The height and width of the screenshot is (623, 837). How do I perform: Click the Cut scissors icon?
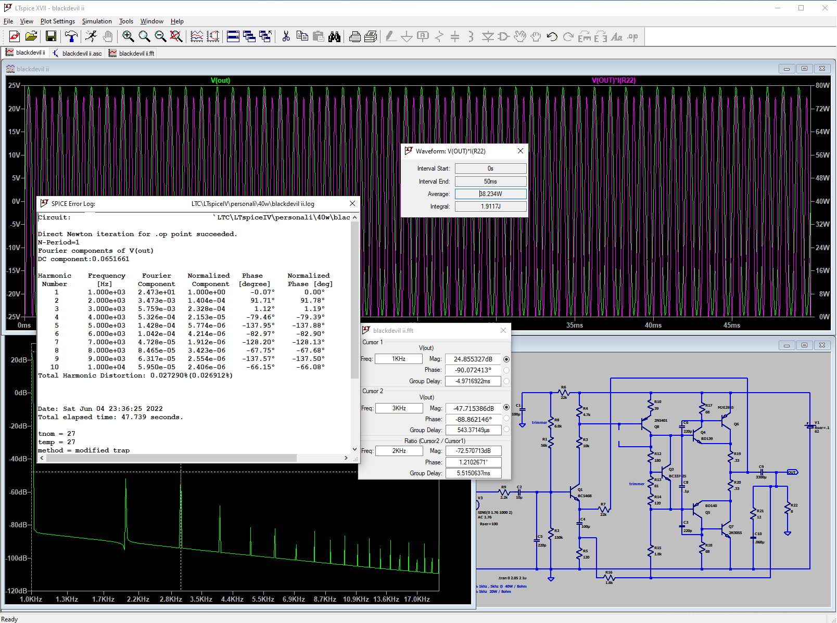point(286,36)
